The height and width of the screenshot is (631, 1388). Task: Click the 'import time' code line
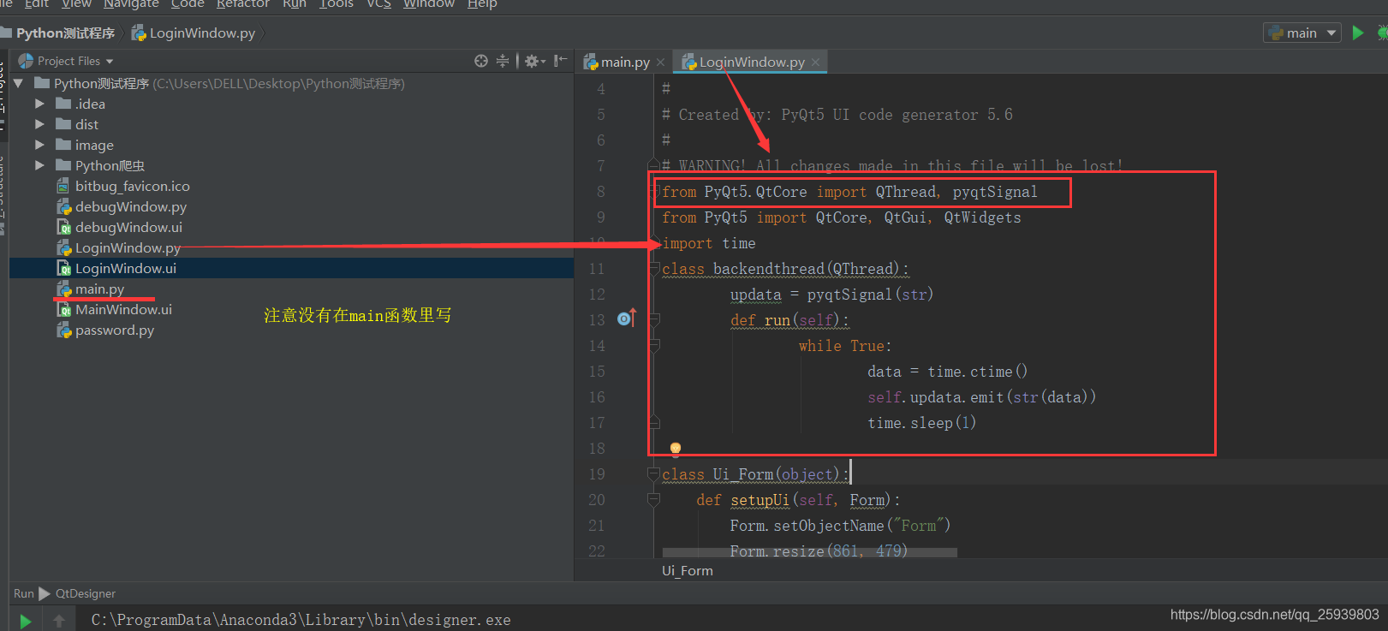click(709, 243)
